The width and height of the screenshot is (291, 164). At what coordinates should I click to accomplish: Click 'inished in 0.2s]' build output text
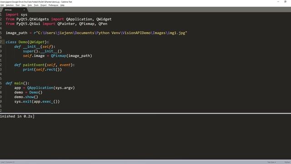point(17,117)
